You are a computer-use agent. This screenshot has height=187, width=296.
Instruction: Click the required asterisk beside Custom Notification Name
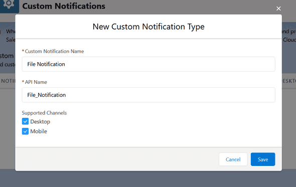[x=23, y=51]
